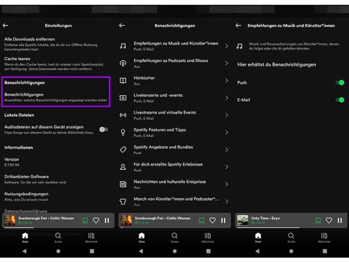Open Drittanbieter-Software
349x262 pixels.
click(55, 179)
